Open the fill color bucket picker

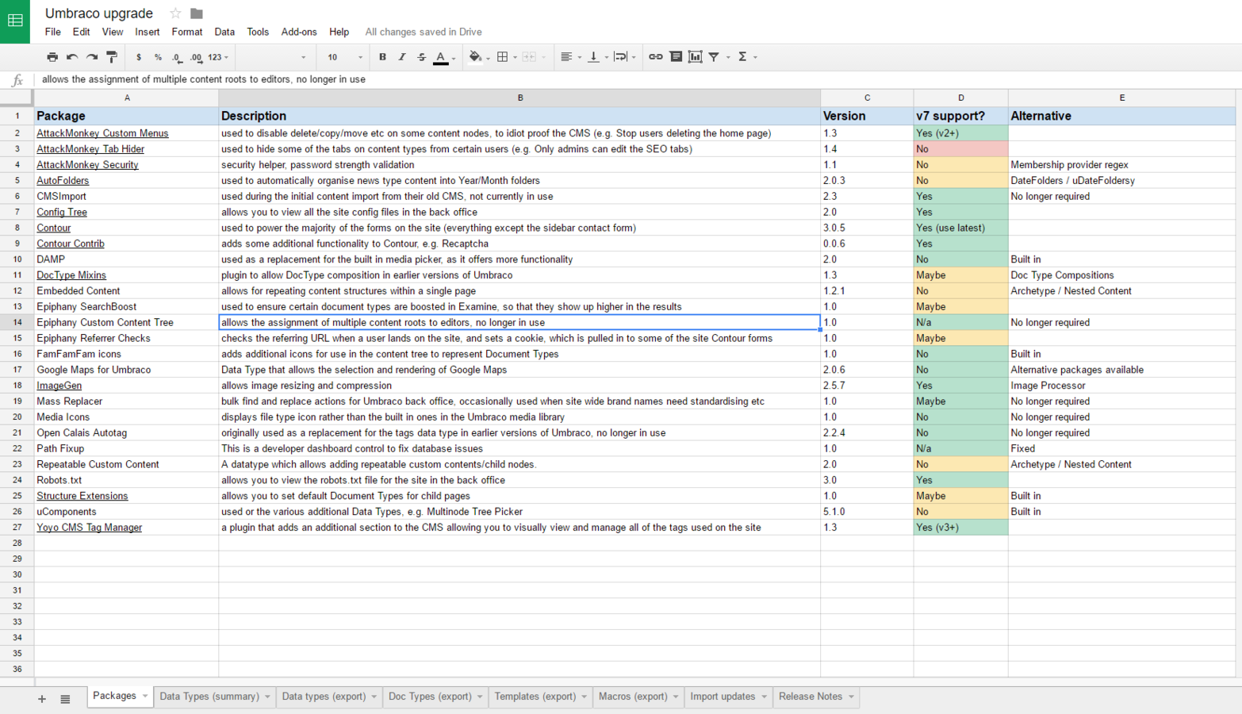coord(478,57)
